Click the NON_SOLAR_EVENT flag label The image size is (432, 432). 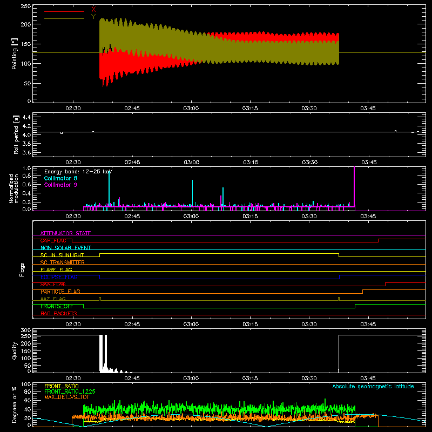pyautogui.click(x=65, y=248)
